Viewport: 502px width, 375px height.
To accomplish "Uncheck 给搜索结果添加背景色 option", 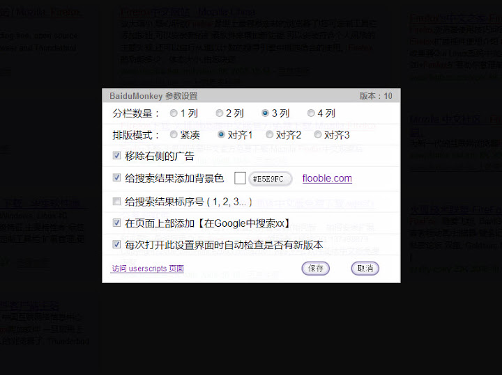I will [116, 177].
